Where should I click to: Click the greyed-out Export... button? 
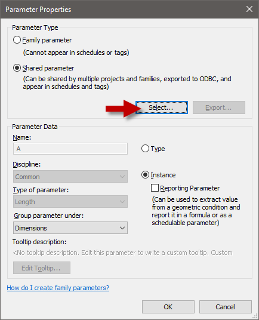pyautogui.click(x=219, y=107)
